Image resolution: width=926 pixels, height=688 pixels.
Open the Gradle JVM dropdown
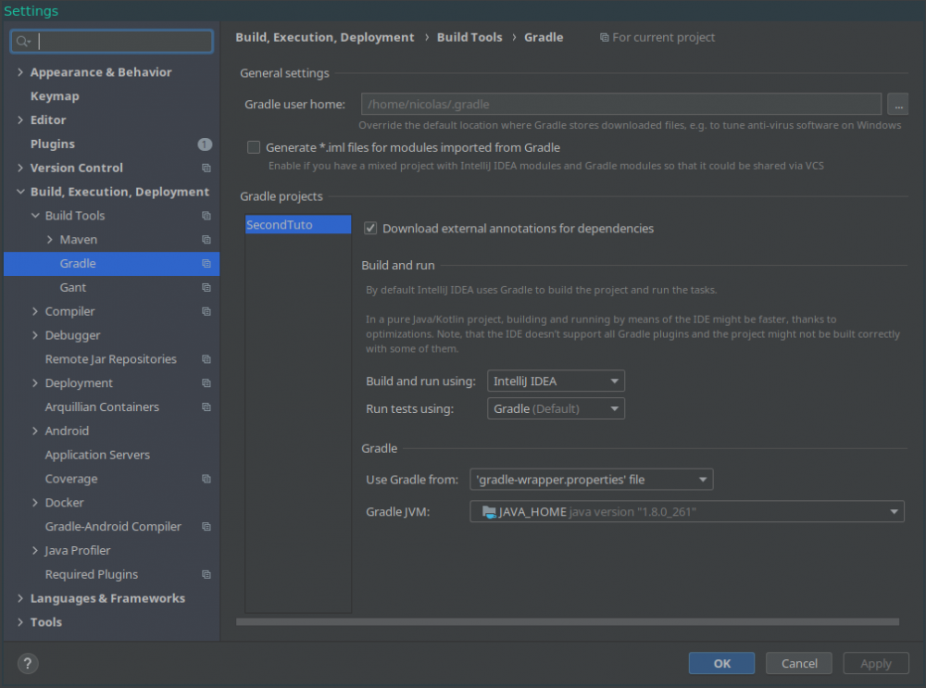pos(687,512)
